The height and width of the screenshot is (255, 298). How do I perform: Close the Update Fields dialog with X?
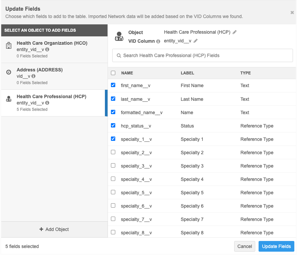pyautogui.click(x=292, y=13)
